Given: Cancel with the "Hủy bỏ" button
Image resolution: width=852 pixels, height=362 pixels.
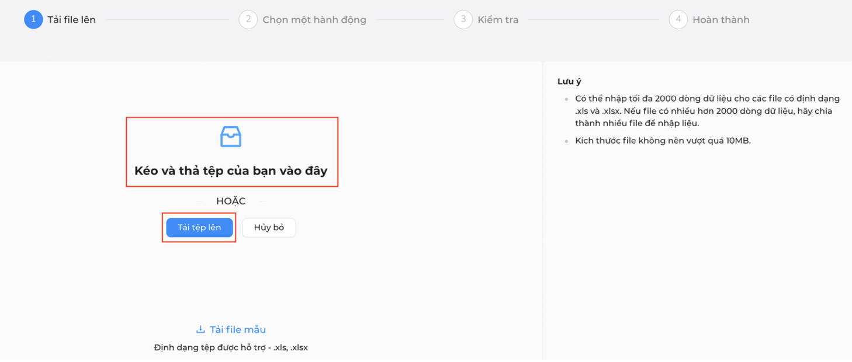Looking at the screenshot, I should tap(269, 228).
